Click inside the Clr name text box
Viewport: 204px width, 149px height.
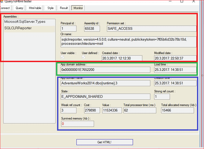128,42
